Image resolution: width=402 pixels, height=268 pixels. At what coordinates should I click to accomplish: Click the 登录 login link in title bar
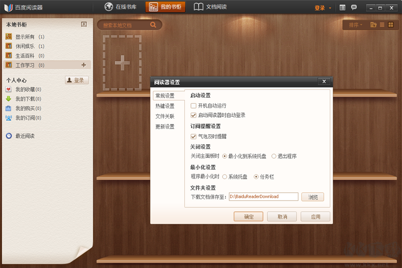320,8
